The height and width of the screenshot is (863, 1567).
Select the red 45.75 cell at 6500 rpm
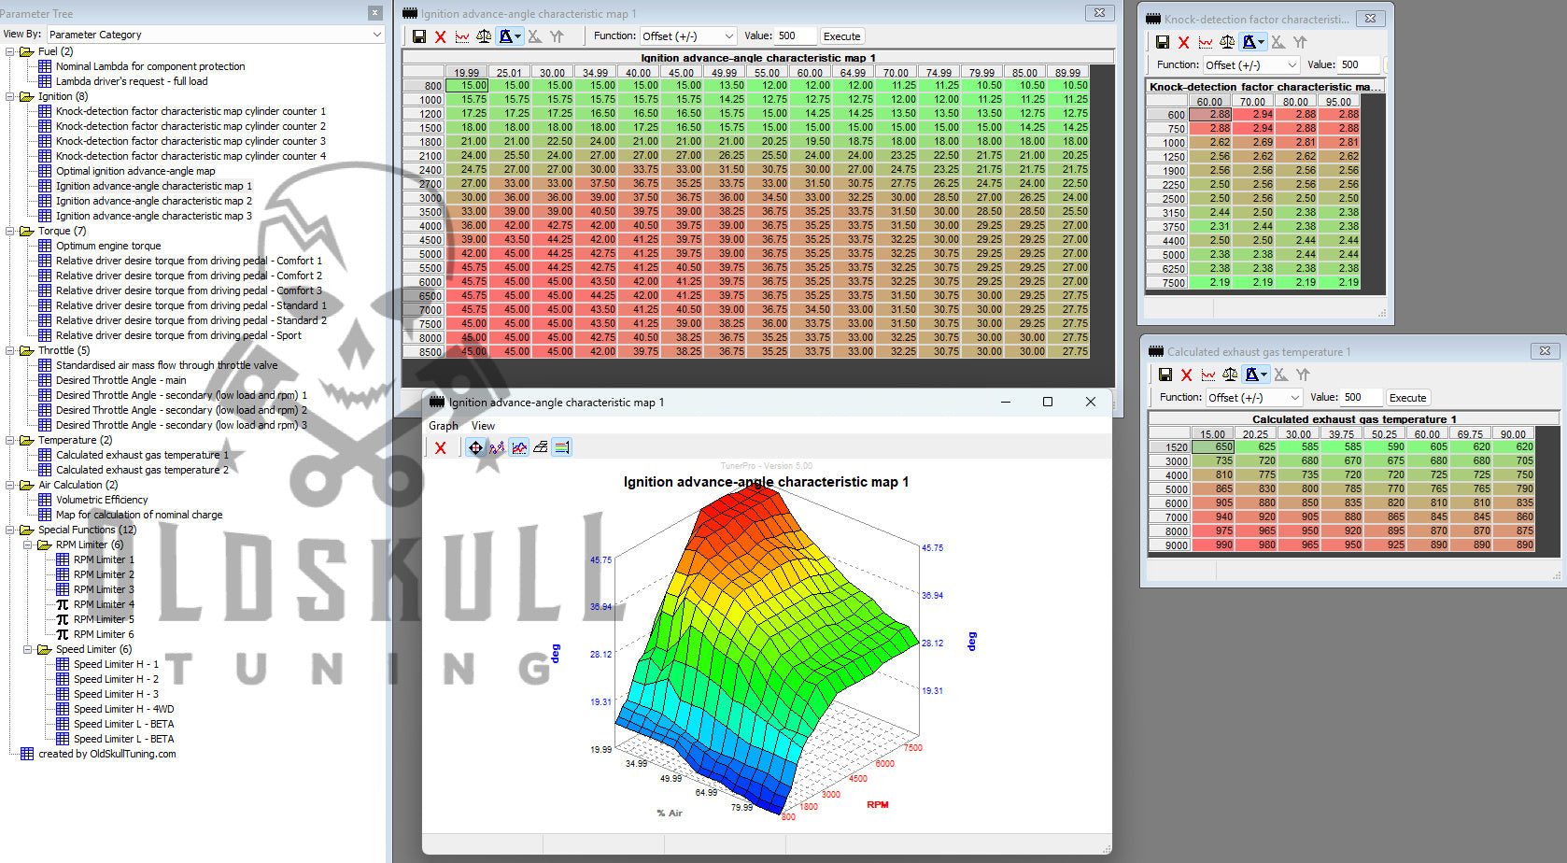point(473,295)
